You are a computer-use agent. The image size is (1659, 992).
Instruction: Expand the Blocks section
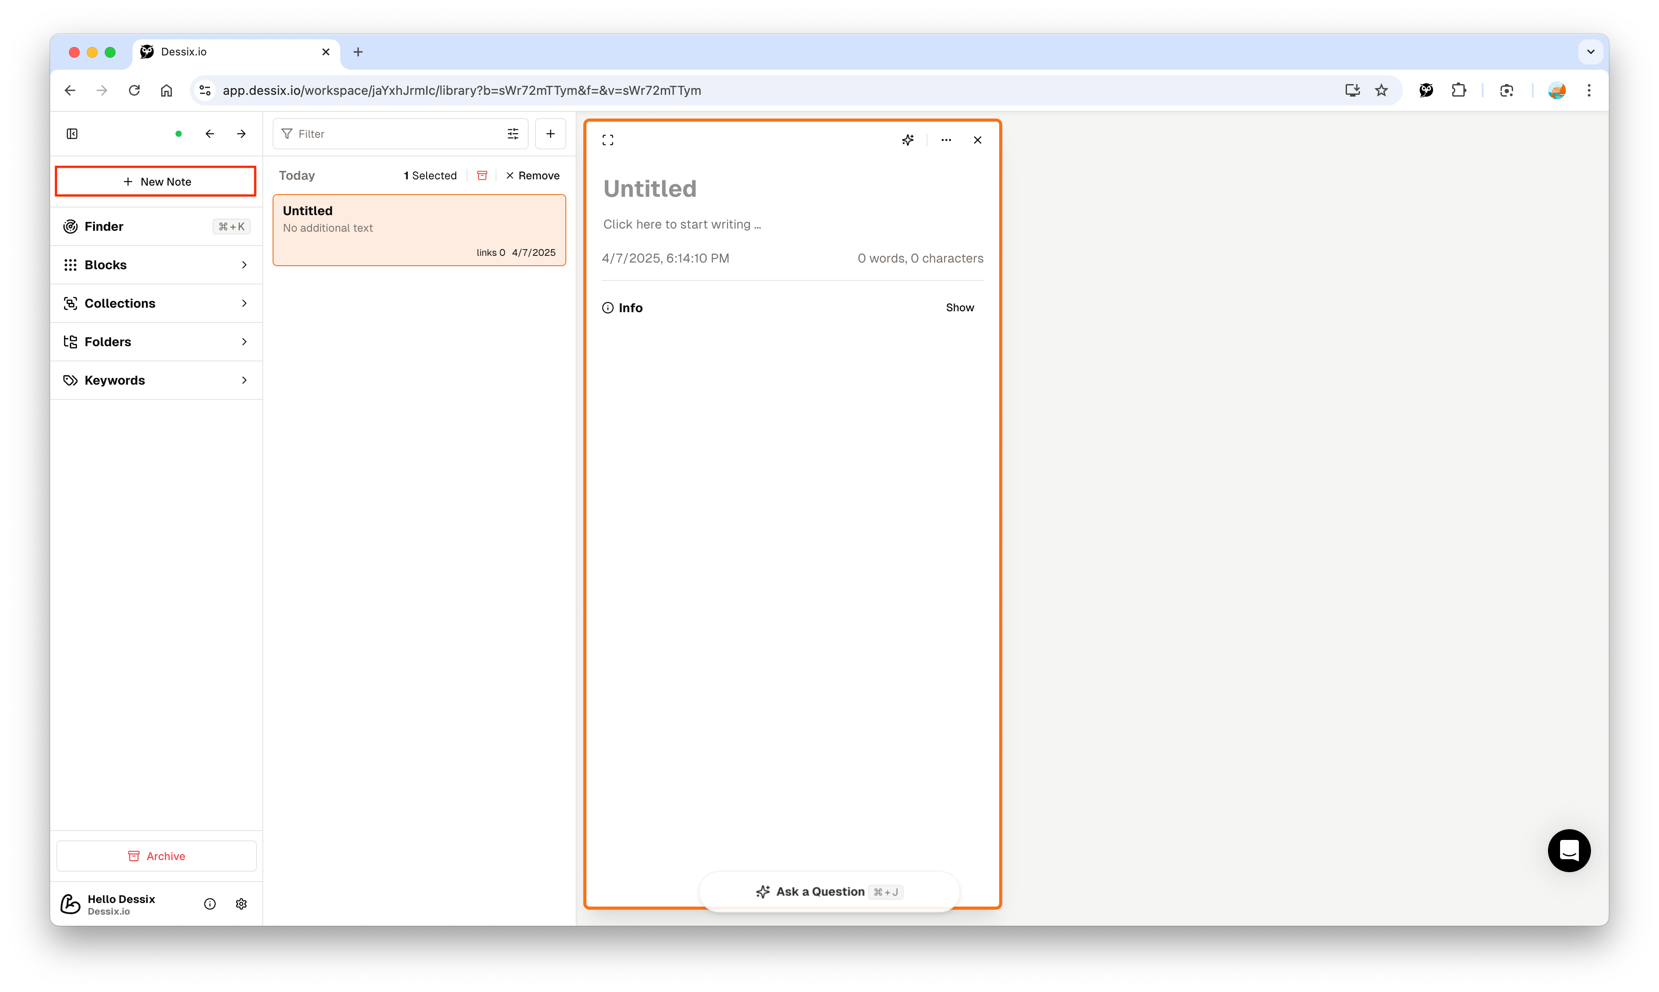[x=157, y=265]
